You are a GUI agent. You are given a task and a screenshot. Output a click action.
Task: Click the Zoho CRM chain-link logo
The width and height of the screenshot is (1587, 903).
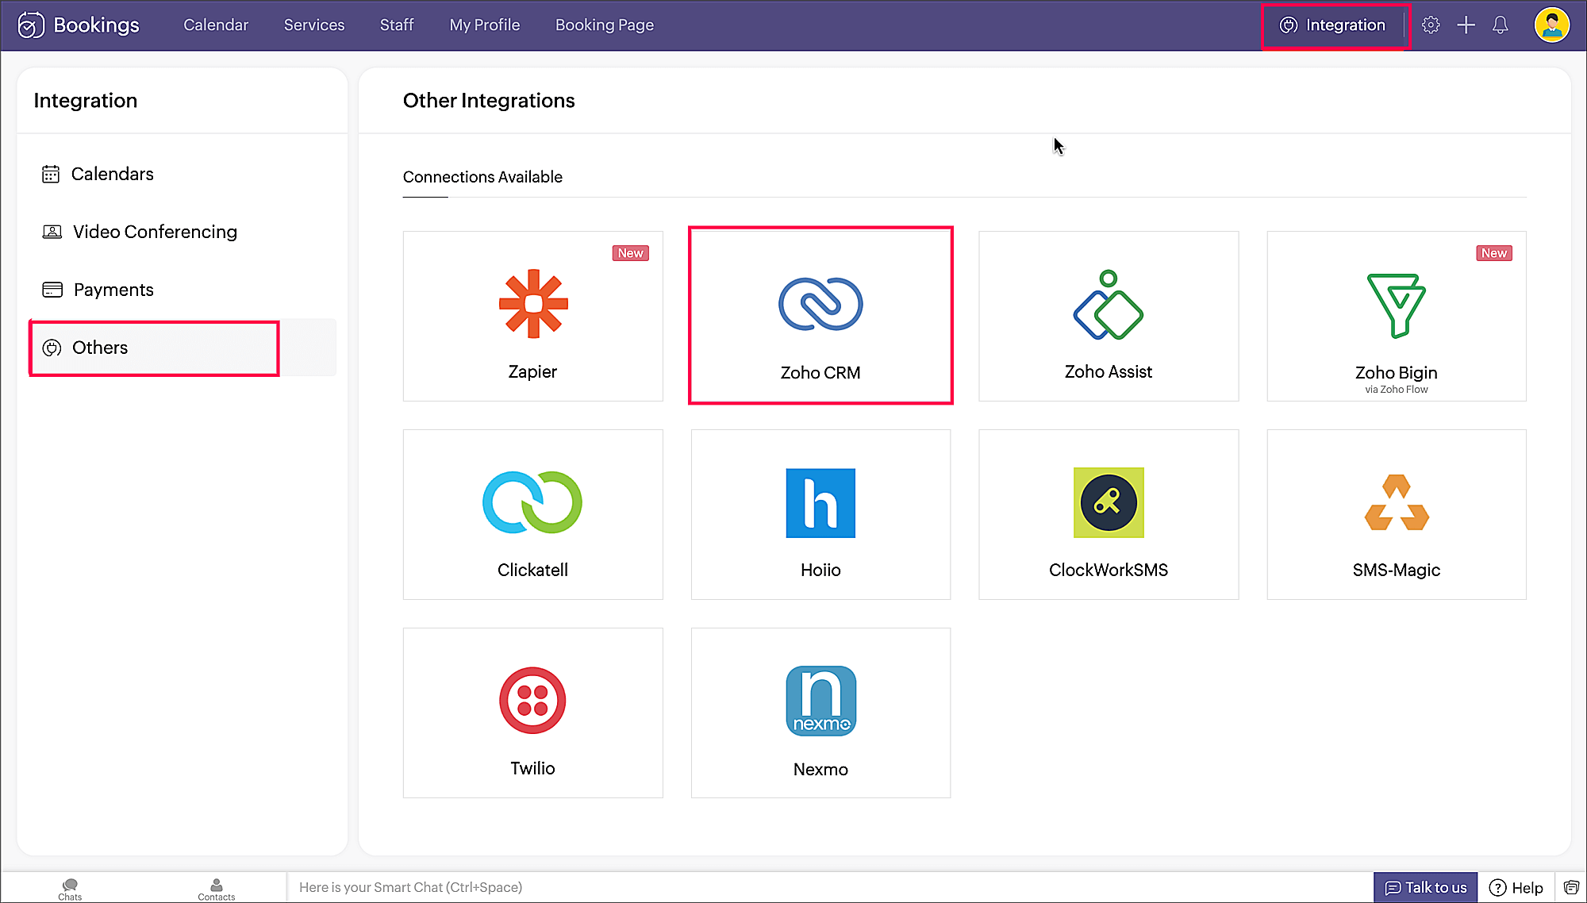pyautogui.click(x=820, y=304)
